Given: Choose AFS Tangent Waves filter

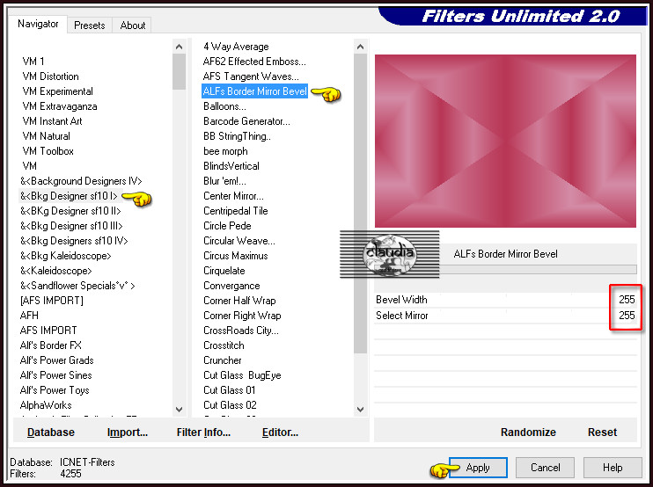Looking at the screenshot, I should click(x=251, y=76).
